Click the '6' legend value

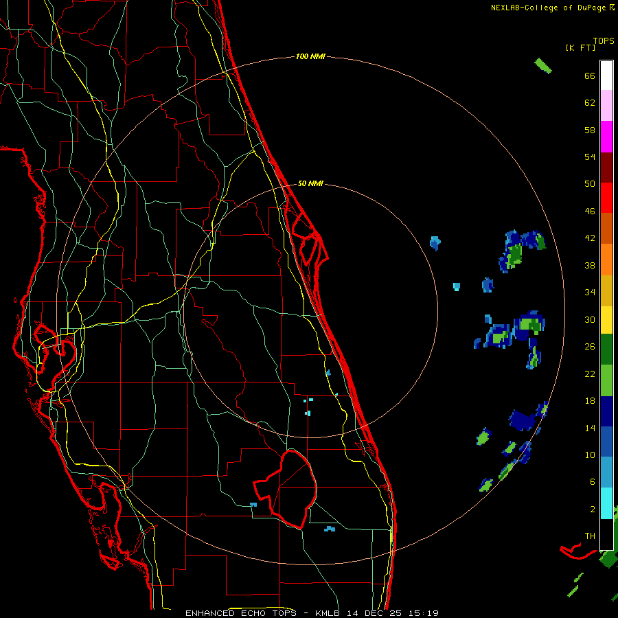(x=593, y=482)
